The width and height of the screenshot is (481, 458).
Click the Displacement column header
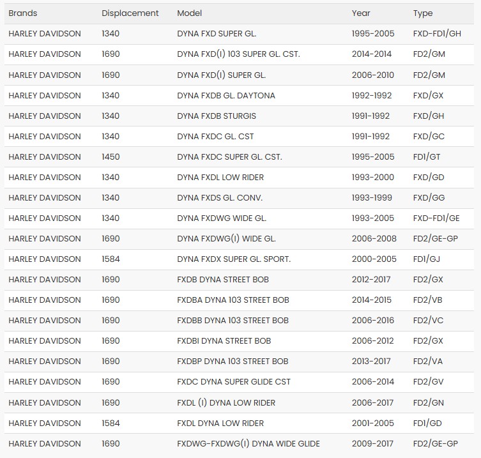pyautogui.click(x=130, y=13)
